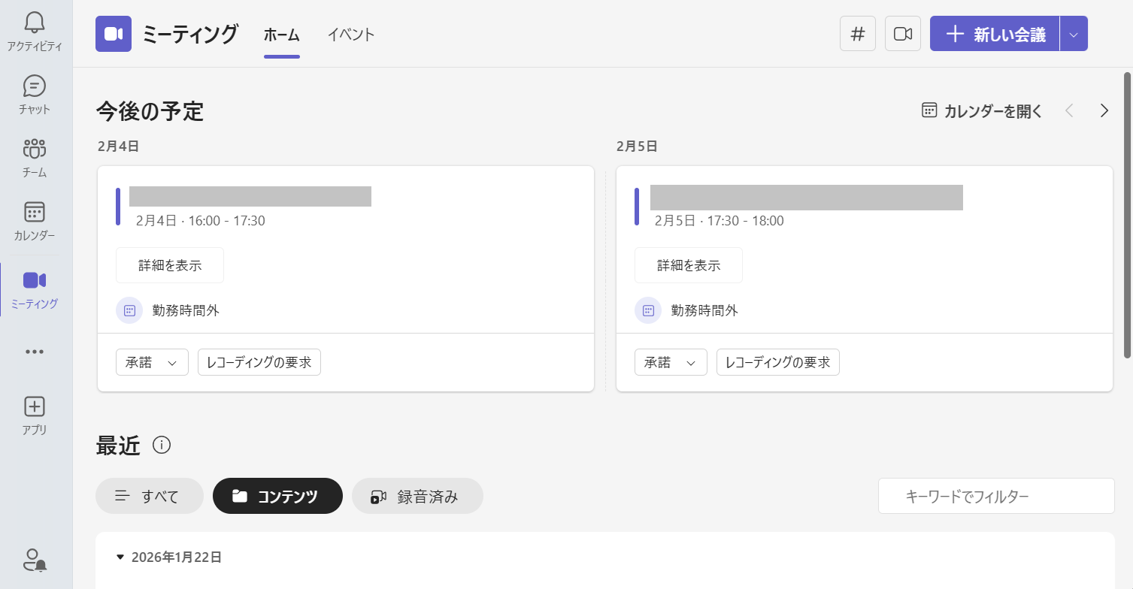This screenshot has height=589, width=1133.
Task: Open チャット from the left sidebar
Action: pyautogui.click(x=34, y=93)
